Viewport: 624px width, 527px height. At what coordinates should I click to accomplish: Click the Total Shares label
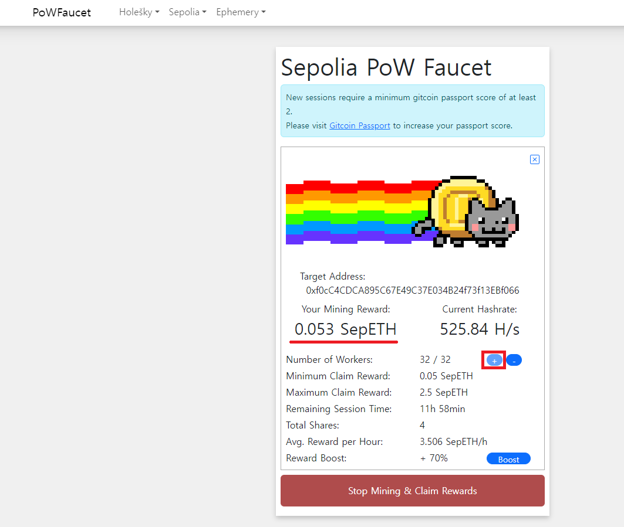(x=312, y=425)
